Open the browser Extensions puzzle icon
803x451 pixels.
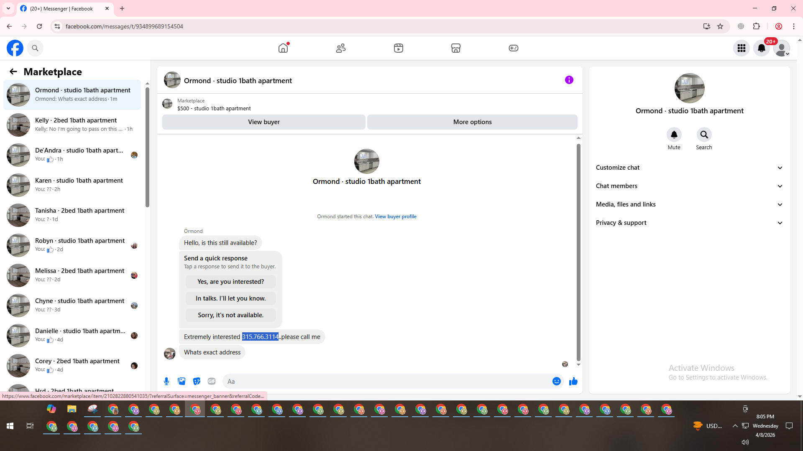tap(756, 26)
